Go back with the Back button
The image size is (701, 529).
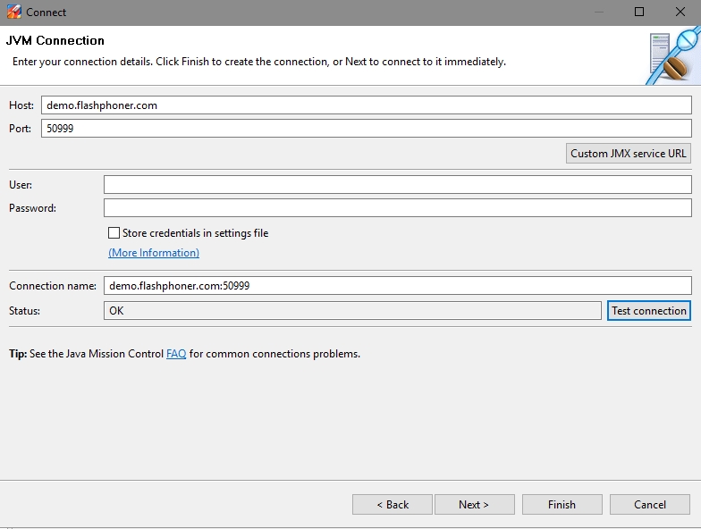(393, 505)
